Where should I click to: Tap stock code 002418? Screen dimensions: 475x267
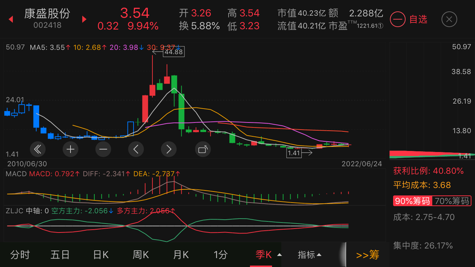pyautogui.click(x=47, y=25)
